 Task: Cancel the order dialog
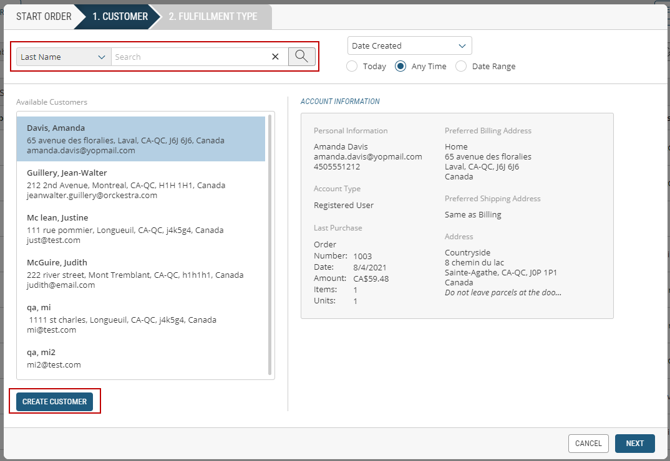pos(588,444)
